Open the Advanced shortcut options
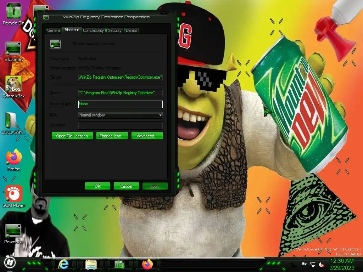This screenshot has height=272, width=363. (147, 136)
